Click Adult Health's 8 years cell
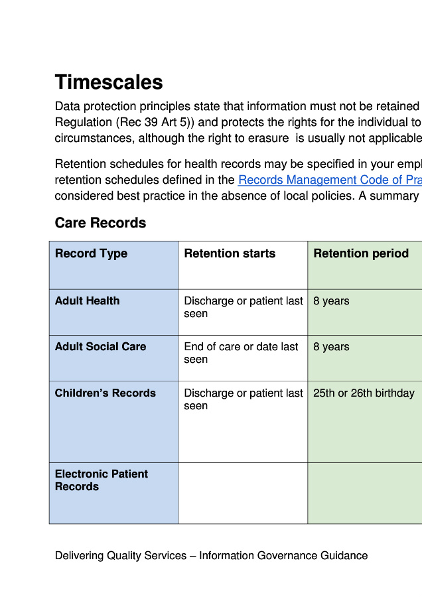This screenshot has height=597, width=422. [331, 300]
